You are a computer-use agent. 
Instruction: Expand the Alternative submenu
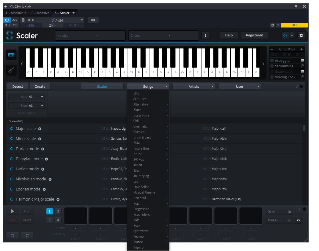[x=148, y=104]
